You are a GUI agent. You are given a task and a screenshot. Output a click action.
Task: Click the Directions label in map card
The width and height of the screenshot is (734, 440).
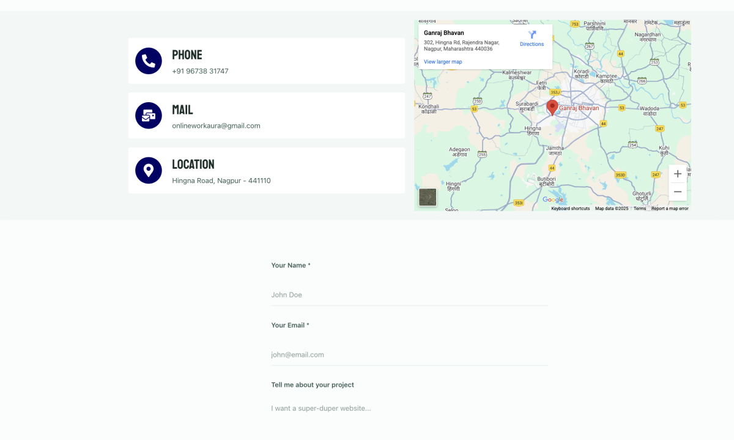(532, 44)
